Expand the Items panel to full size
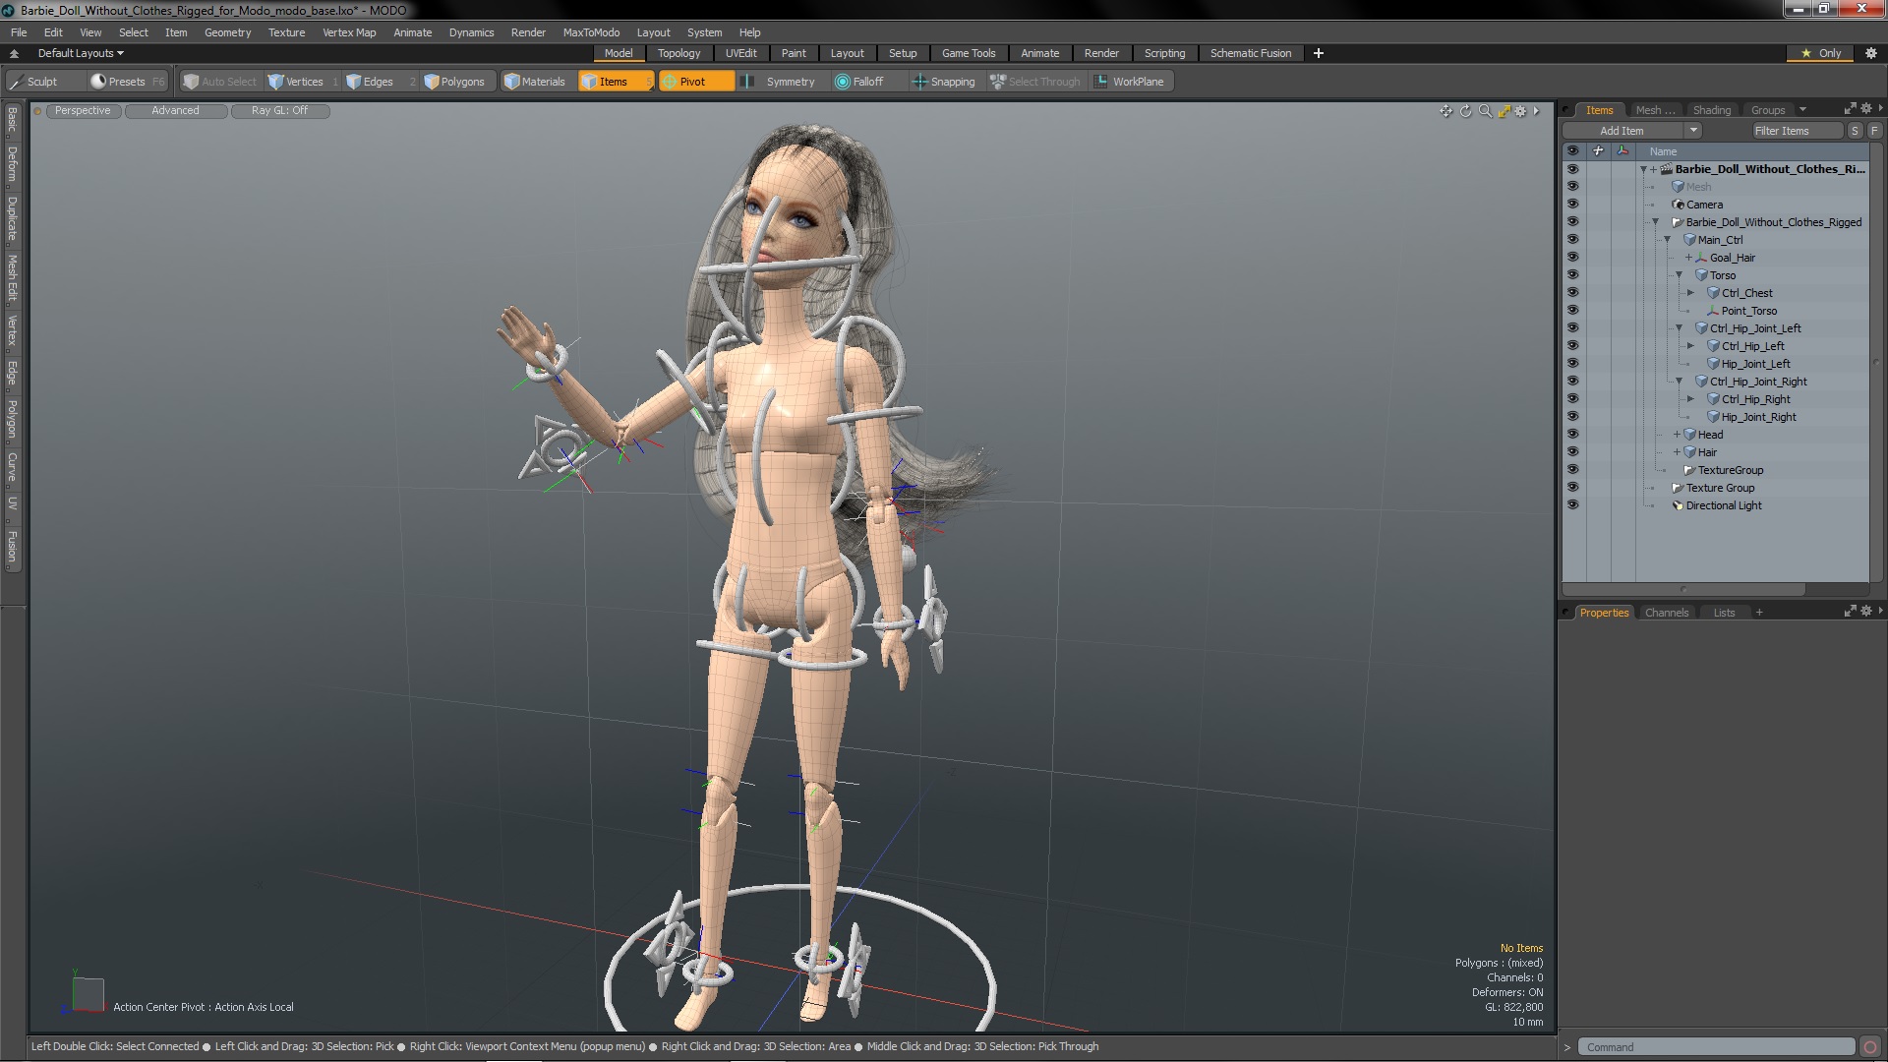The height and width of the screenshot is (1062, 1888). 1850,109
